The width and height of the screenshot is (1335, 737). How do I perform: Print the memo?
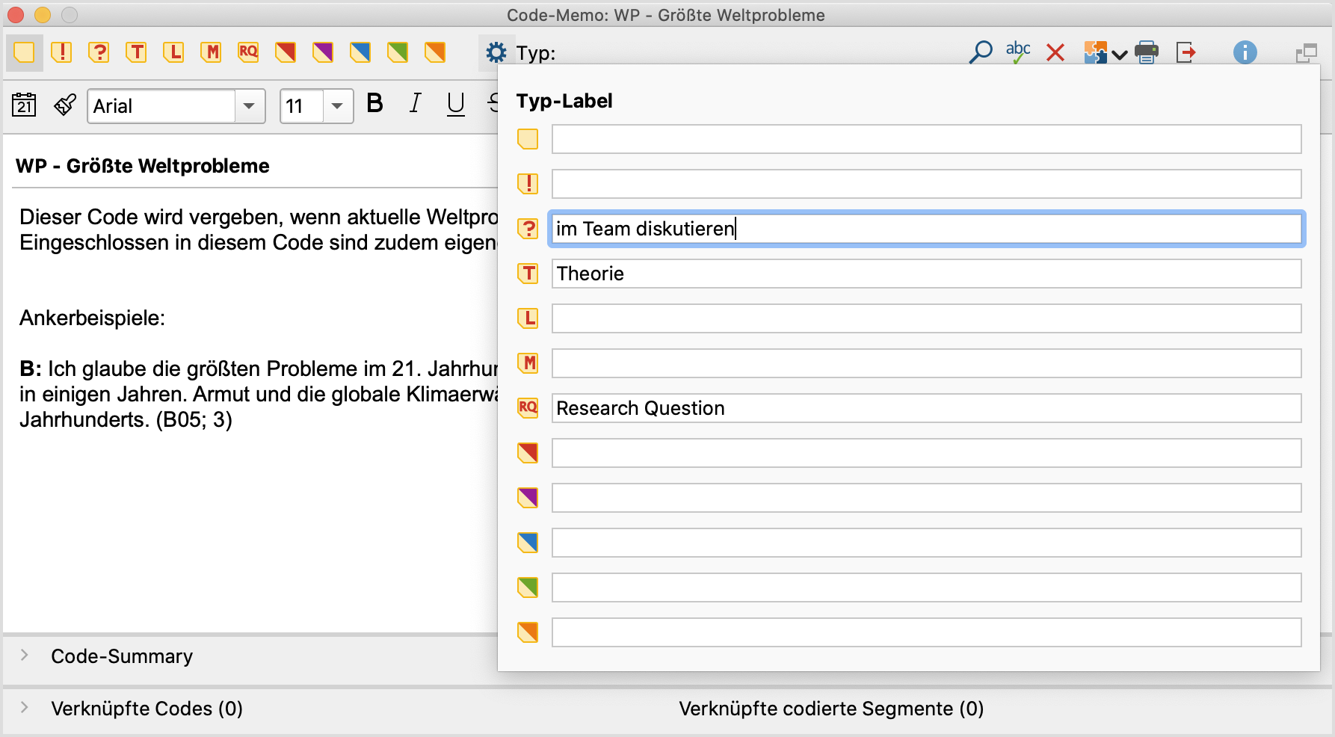[x=1147, y=52]
